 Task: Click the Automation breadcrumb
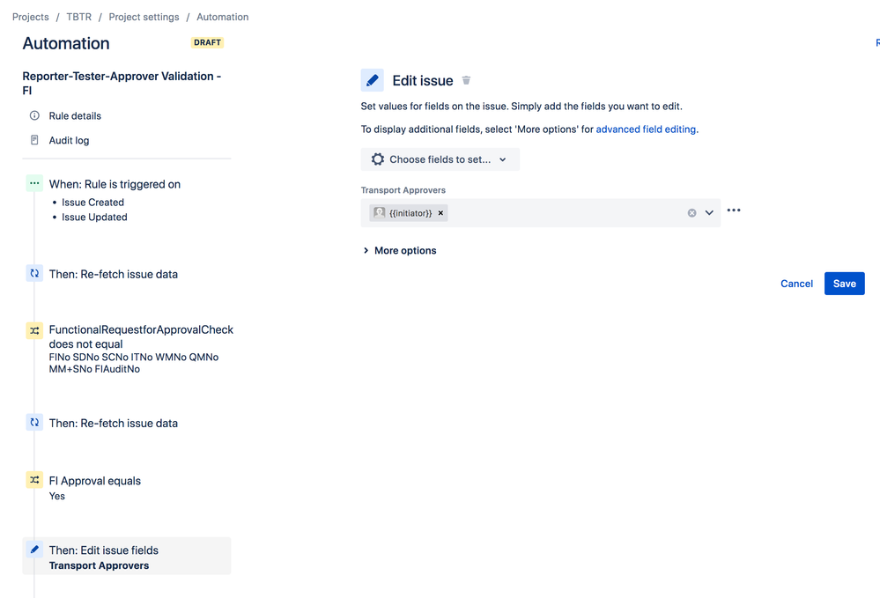click(x=222, y=17)
